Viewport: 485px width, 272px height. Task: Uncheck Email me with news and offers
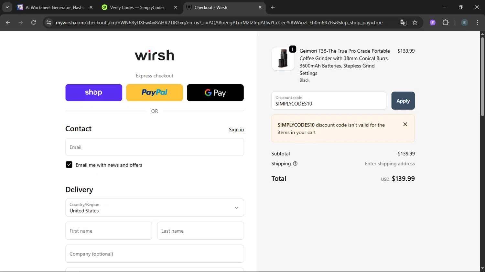point(69,165)
